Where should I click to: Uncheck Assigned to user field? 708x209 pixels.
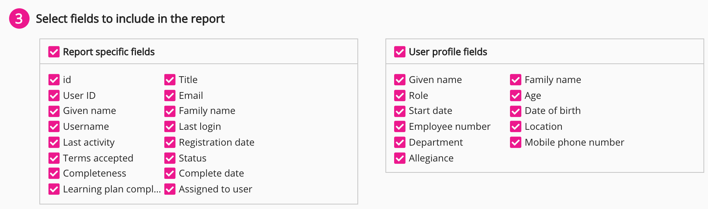coord(170,189)
